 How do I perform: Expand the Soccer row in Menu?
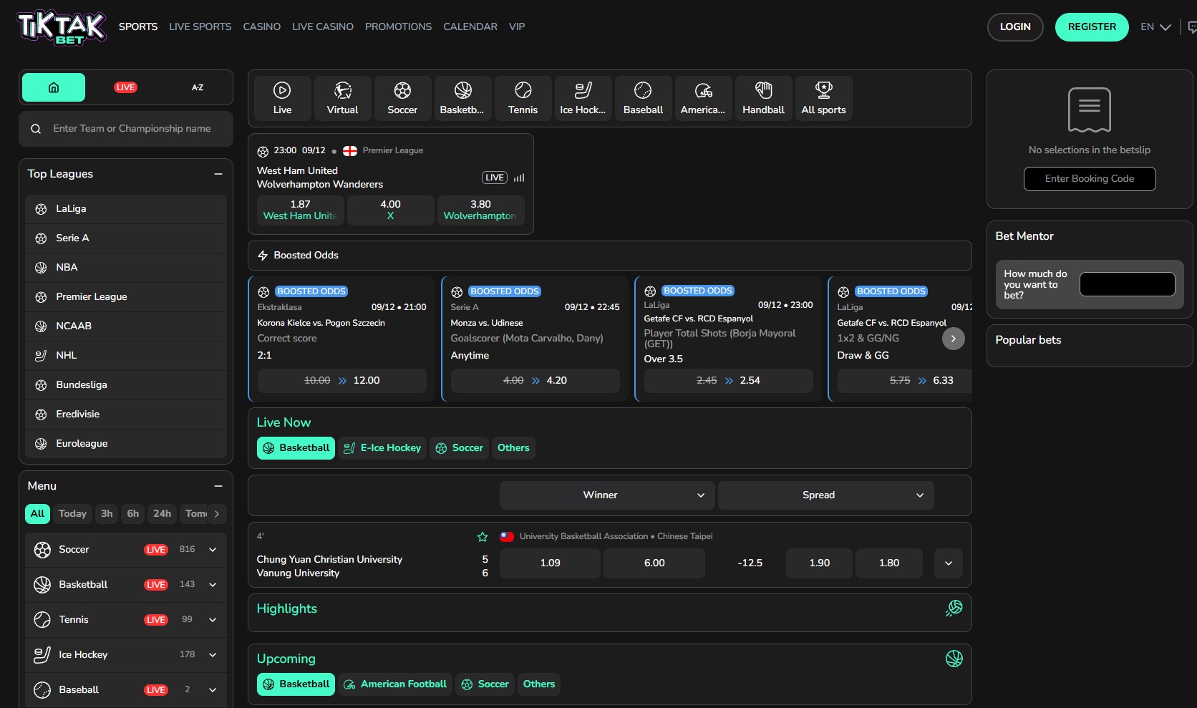point(213,550)
